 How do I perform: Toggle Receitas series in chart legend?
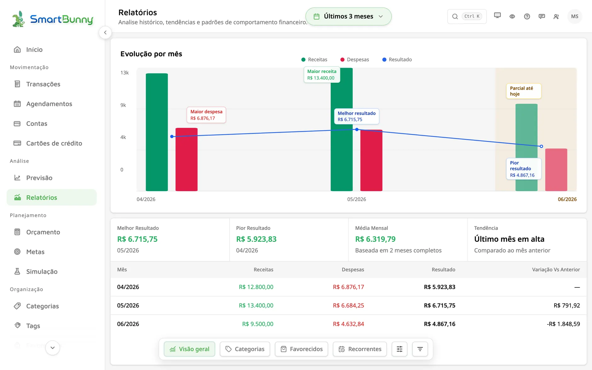click(314, 60)
